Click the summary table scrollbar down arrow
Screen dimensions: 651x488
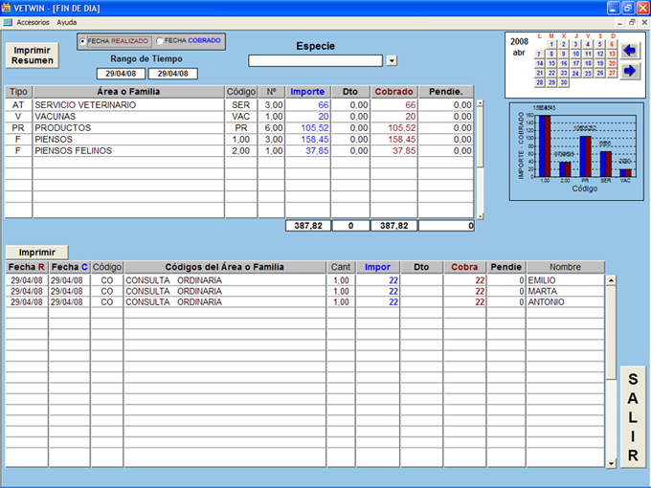click(x=481, y=216)
